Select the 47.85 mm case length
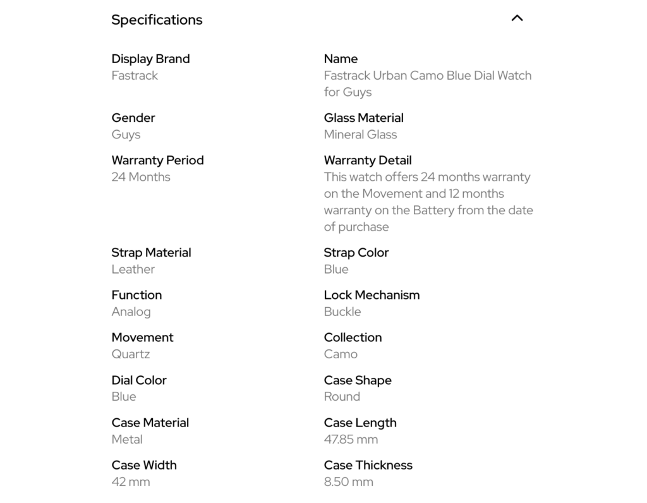Image resolution: width=647 pixels, height=503 pixels. [351, 439]
